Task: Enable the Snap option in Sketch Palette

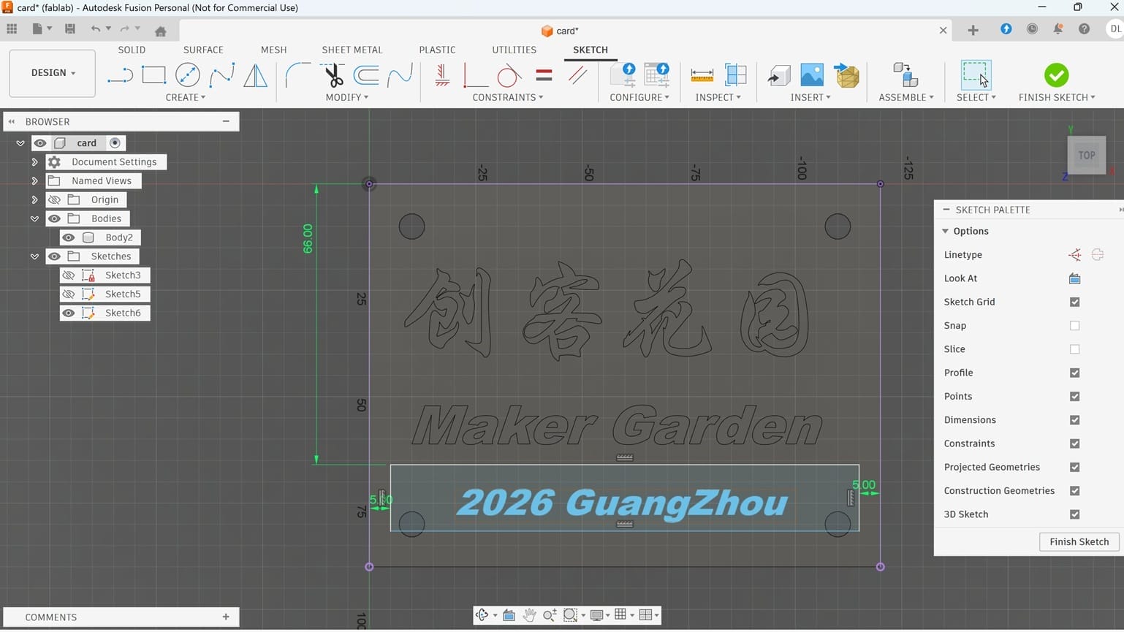Action: pyautogui.click(x=1074, y=325)
